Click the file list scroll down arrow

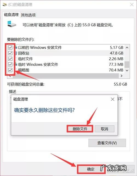[127, 71]
